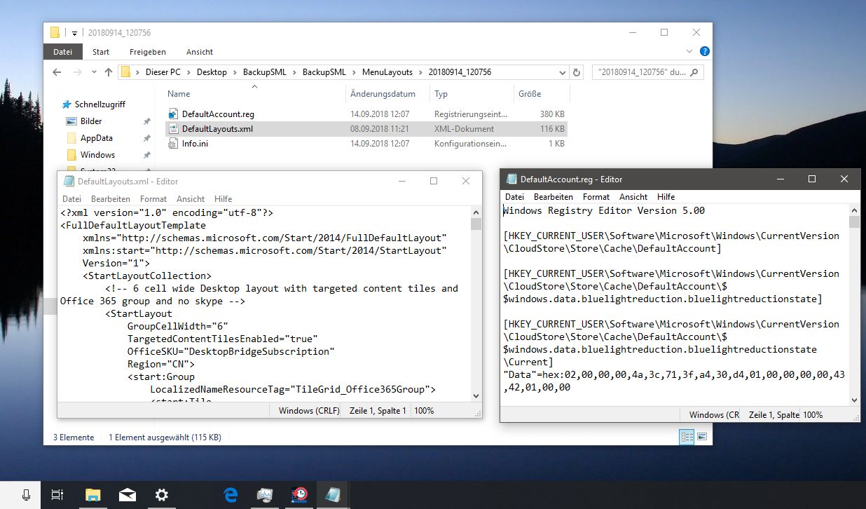Screen dimensions: 866x509
Task: Expand the Explorer ribbon chevron
Action: point(690,51)
